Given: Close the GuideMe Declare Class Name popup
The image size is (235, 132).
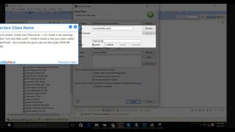Looking at the screenshot, I should [75, 27].
